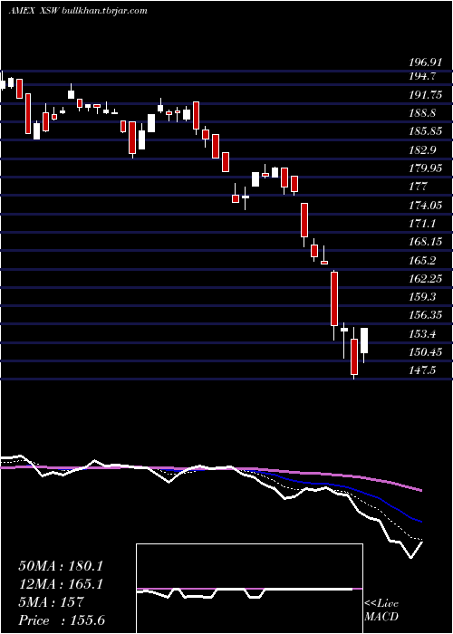453x634 pixels.
Task: Select the 165.2 price axis label
Action: (x=422, y=261)
